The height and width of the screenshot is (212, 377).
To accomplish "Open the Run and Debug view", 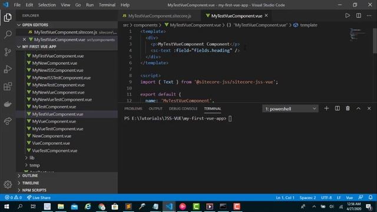I will point(8,69).
